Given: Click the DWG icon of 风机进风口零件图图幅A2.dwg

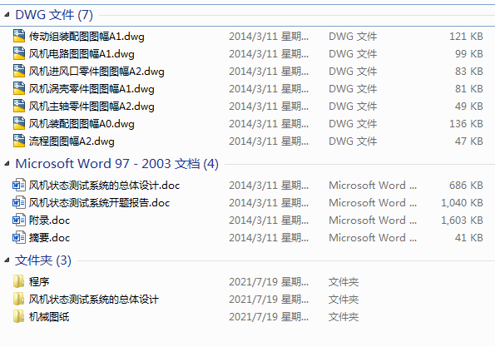Looking at the screenshot, I should click(19, 71).
